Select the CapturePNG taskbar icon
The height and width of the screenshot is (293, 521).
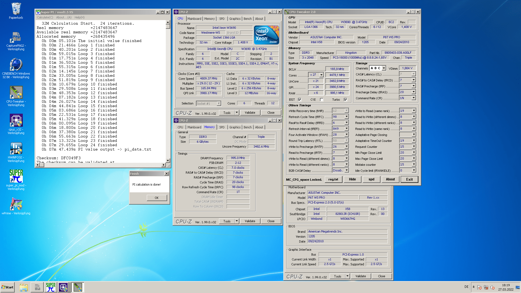[37, 287]
